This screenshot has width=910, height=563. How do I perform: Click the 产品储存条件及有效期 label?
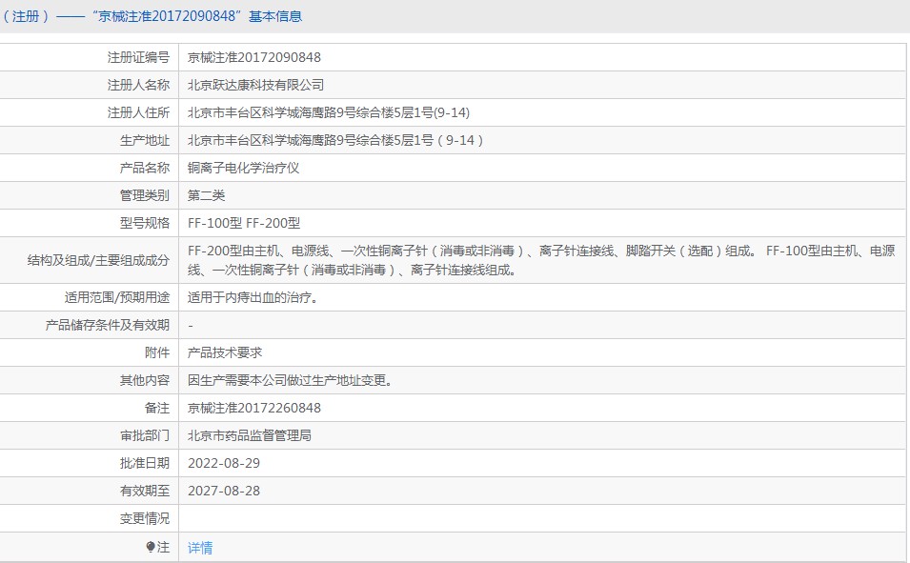[x=108, y=325]
